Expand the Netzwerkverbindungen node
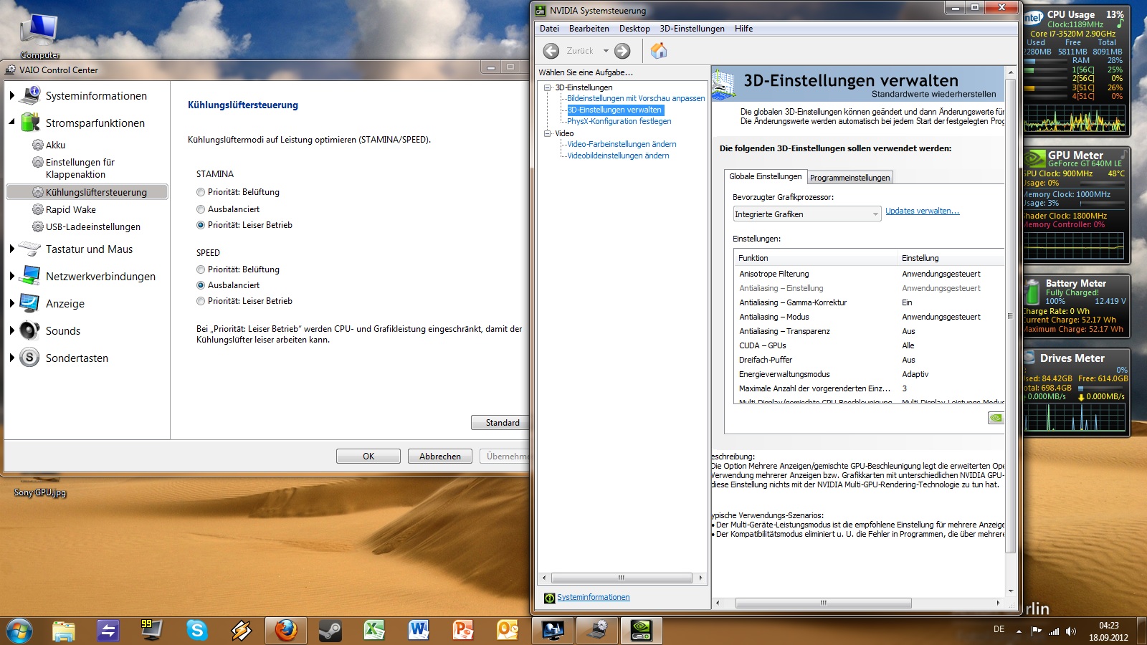This screenshot has height=645, width=1147. click(12, 276)
